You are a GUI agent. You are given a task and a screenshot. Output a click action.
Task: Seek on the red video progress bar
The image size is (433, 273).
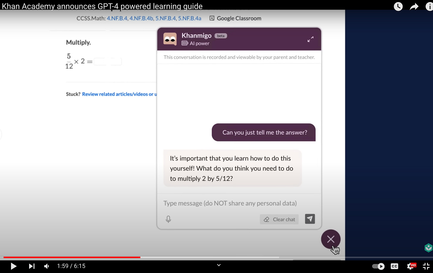click(x=72, y=257)
